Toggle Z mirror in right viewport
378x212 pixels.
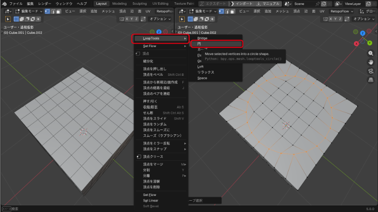point(340,19)
